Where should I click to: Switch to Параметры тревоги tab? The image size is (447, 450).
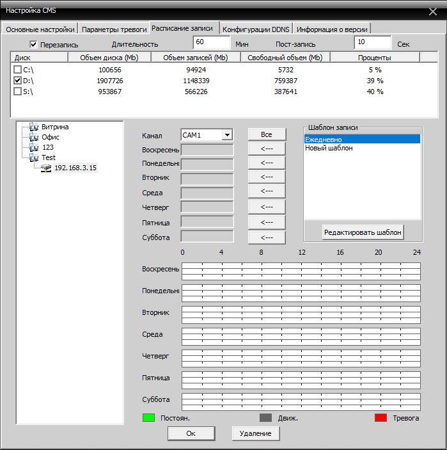(114, 29)
